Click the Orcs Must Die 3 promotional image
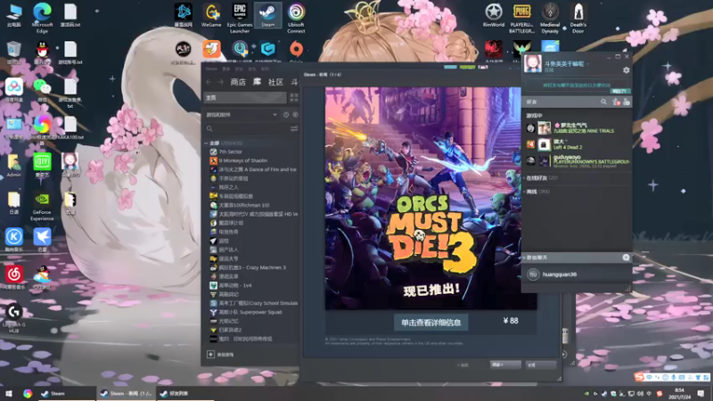The image size is (713, 401). (430, 198)
